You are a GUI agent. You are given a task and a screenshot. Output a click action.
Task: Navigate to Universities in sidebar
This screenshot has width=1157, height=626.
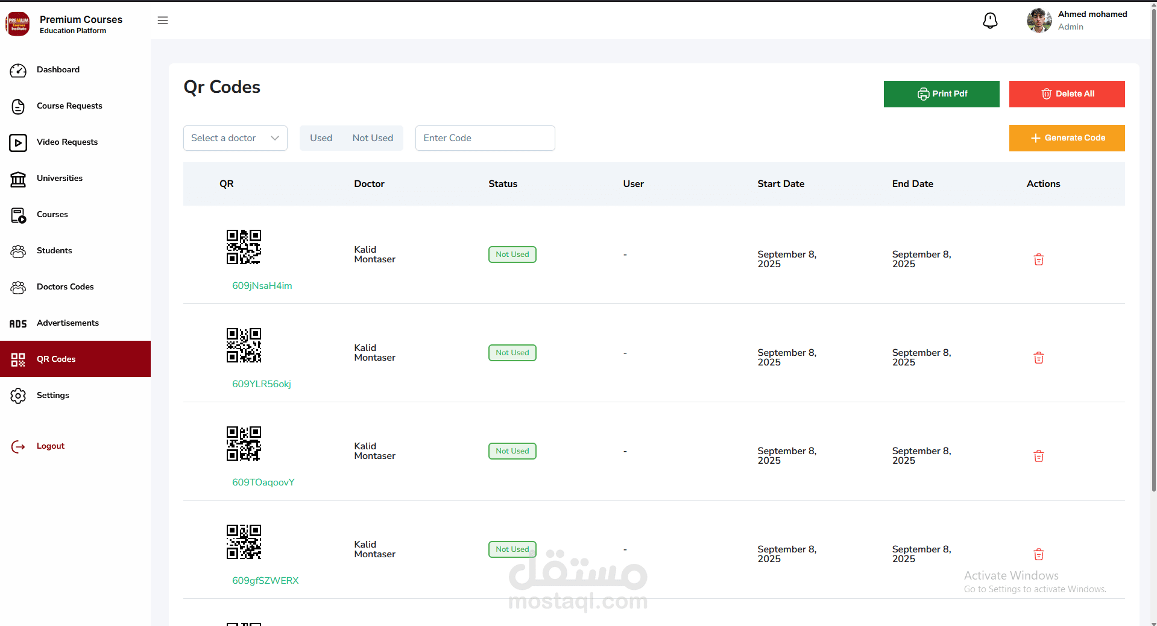pos(75,179)
